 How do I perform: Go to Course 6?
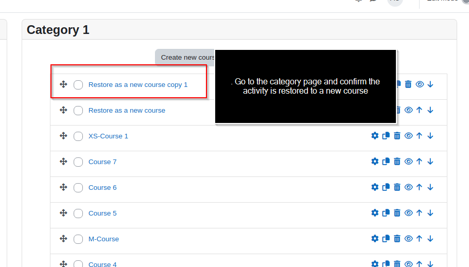(102, 187)
